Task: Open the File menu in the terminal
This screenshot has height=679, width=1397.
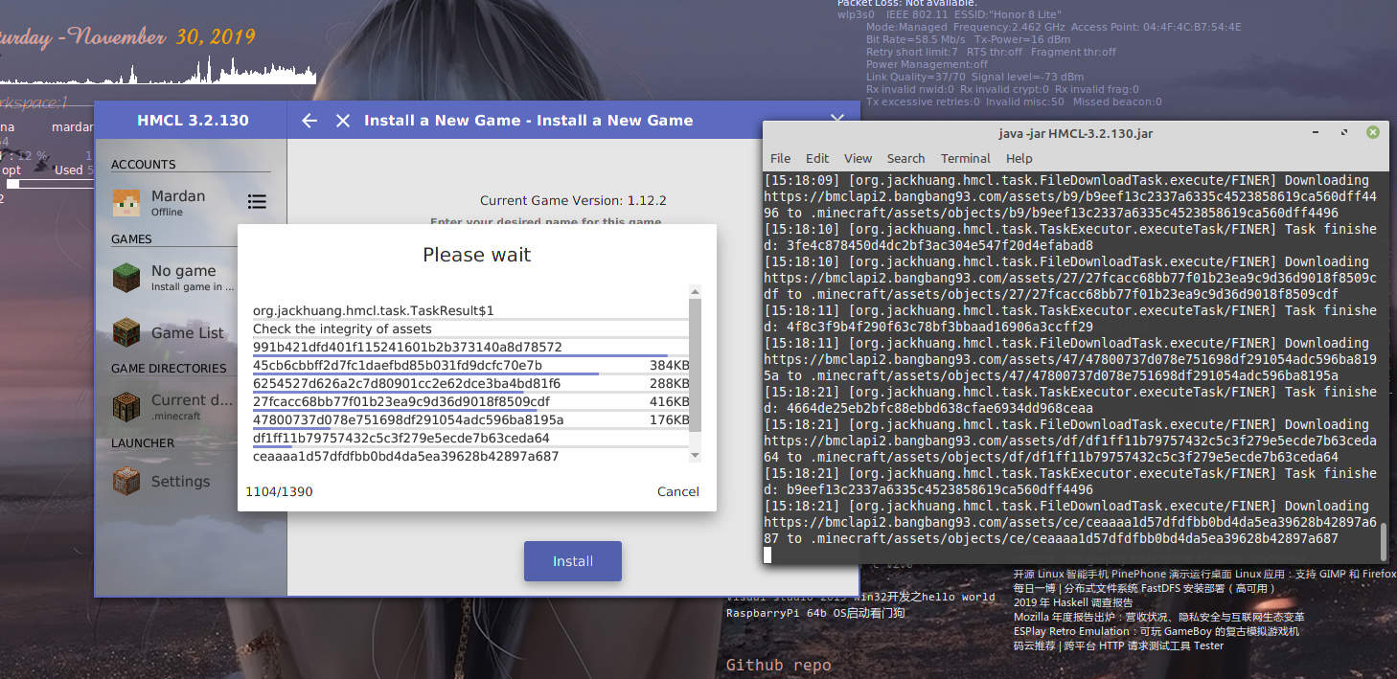Action: click(x=780, y=158)
